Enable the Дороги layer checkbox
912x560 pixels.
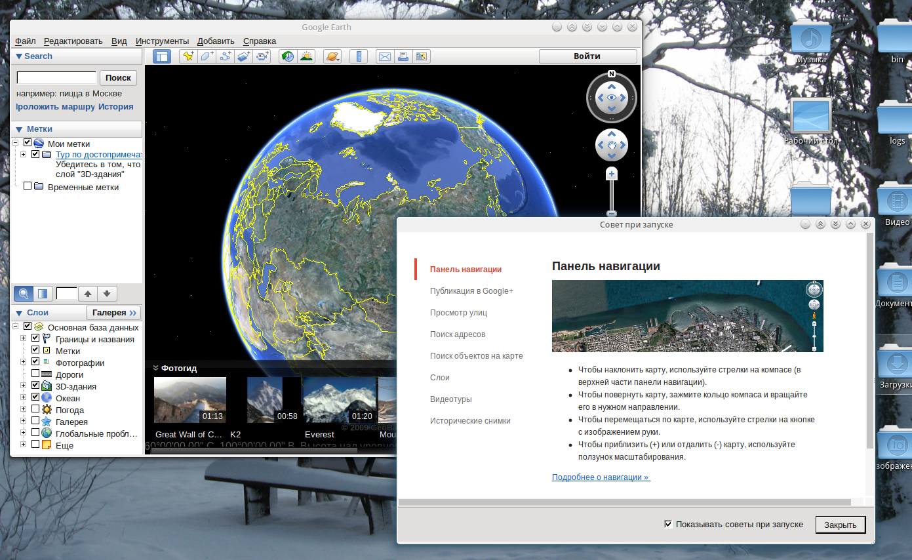coord(35,374)
